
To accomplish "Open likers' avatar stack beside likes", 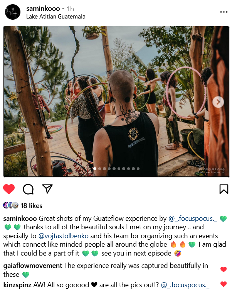I will coord(11,205).
